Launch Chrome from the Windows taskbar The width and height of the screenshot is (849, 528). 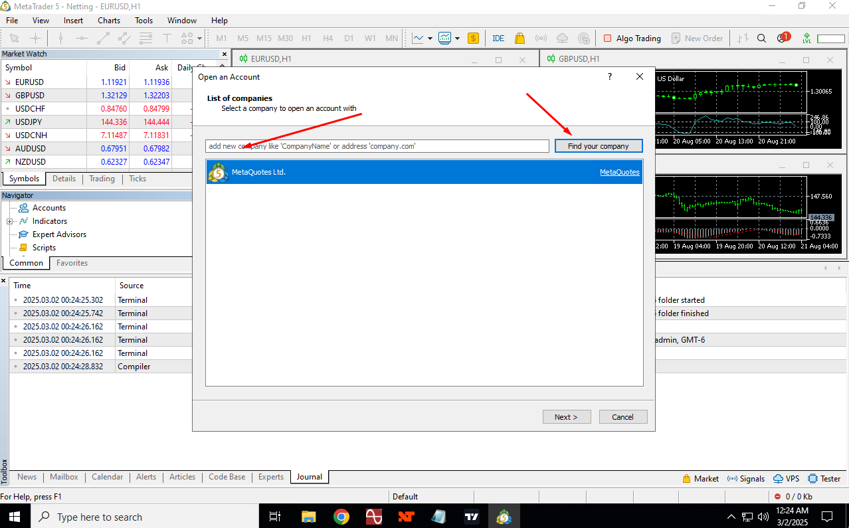pyautogui.click(x=341, y=517)
